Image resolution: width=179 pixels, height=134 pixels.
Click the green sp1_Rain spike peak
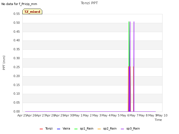coord(129,22)
